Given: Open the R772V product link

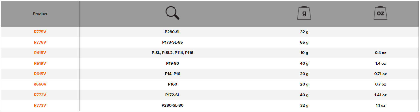Looking at the screenshot, I should coord(40,95).
